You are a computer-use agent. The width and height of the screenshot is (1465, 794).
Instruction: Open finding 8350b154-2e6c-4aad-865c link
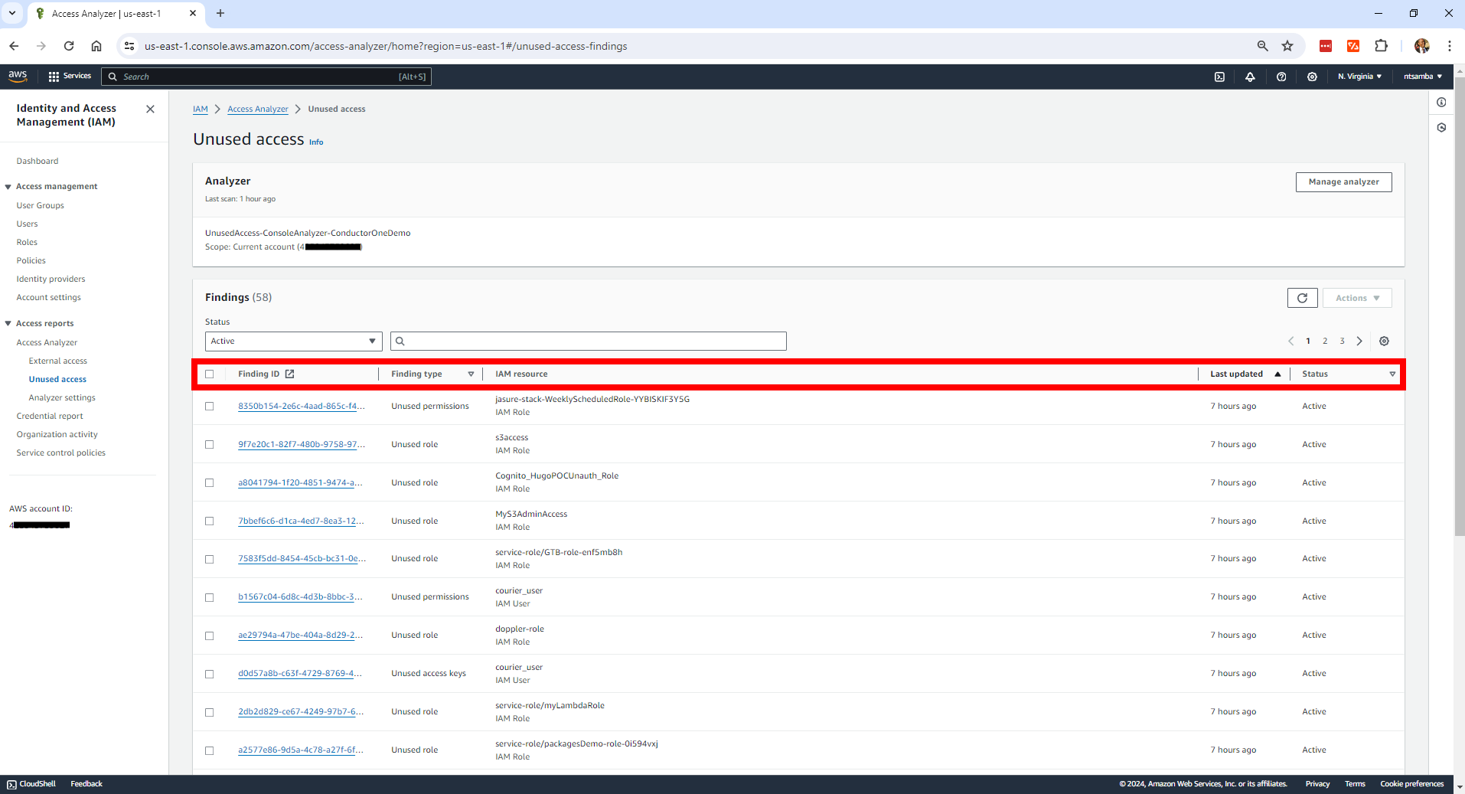301,407
